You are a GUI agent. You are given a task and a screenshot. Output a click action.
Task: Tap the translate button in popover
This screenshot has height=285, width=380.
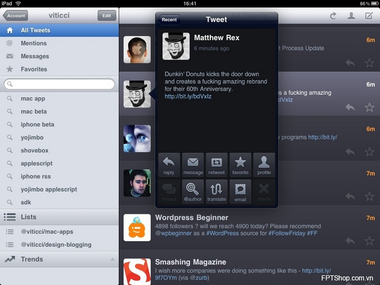tap(216, 192)
